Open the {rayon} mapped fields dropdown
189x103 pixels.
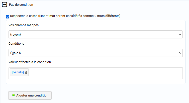(x=96, y=34)
